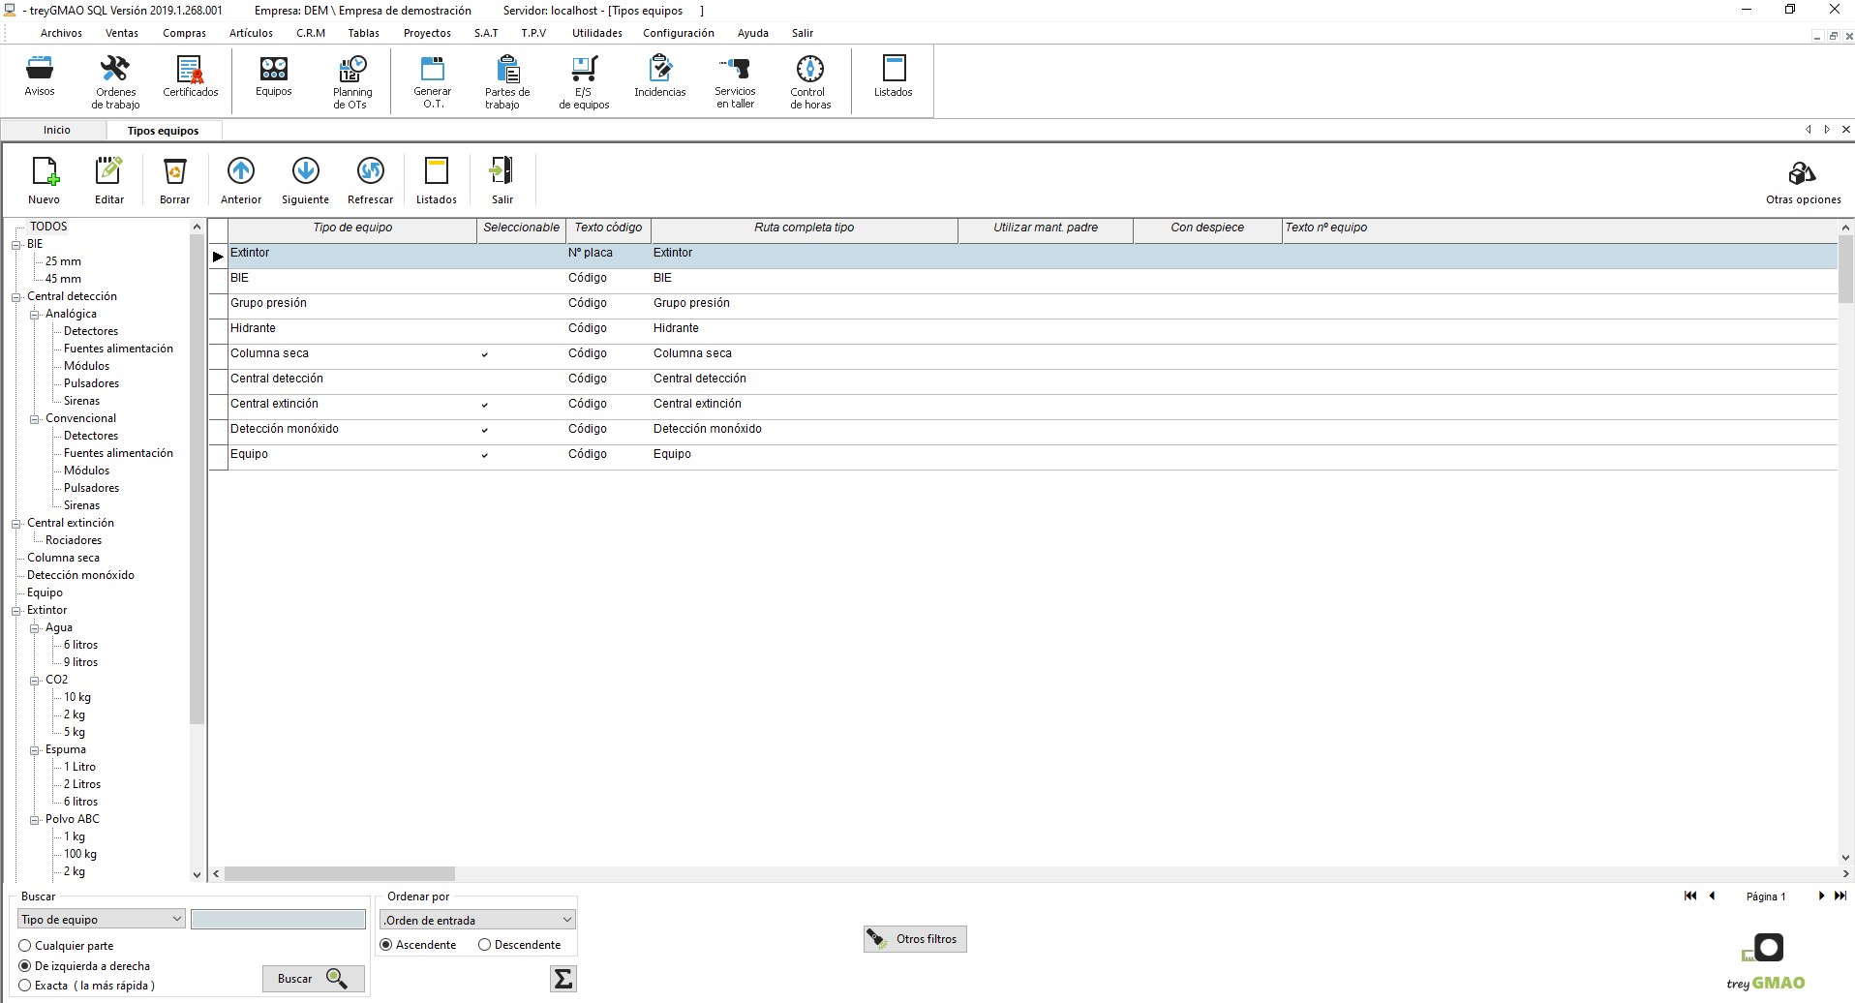The height and width of the screenshot is (1003, 1855).
Task: Open the Artículos menu
Action: 251,33
